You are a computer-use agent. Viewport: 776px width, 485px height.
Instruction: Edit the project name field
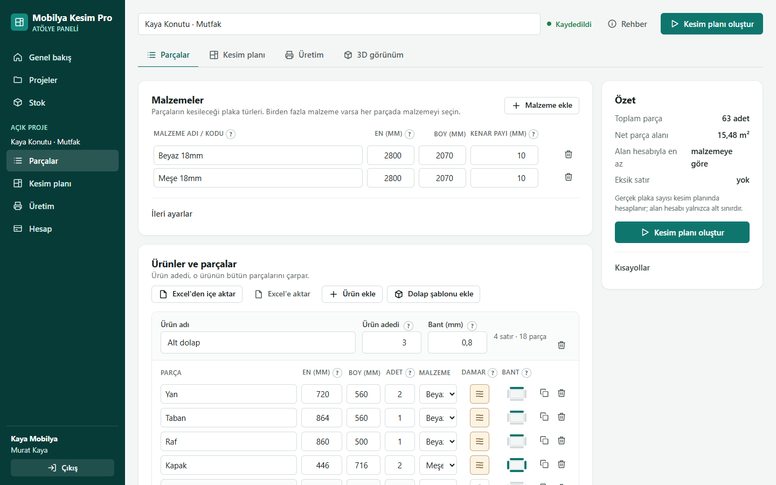tap(339, 24)
